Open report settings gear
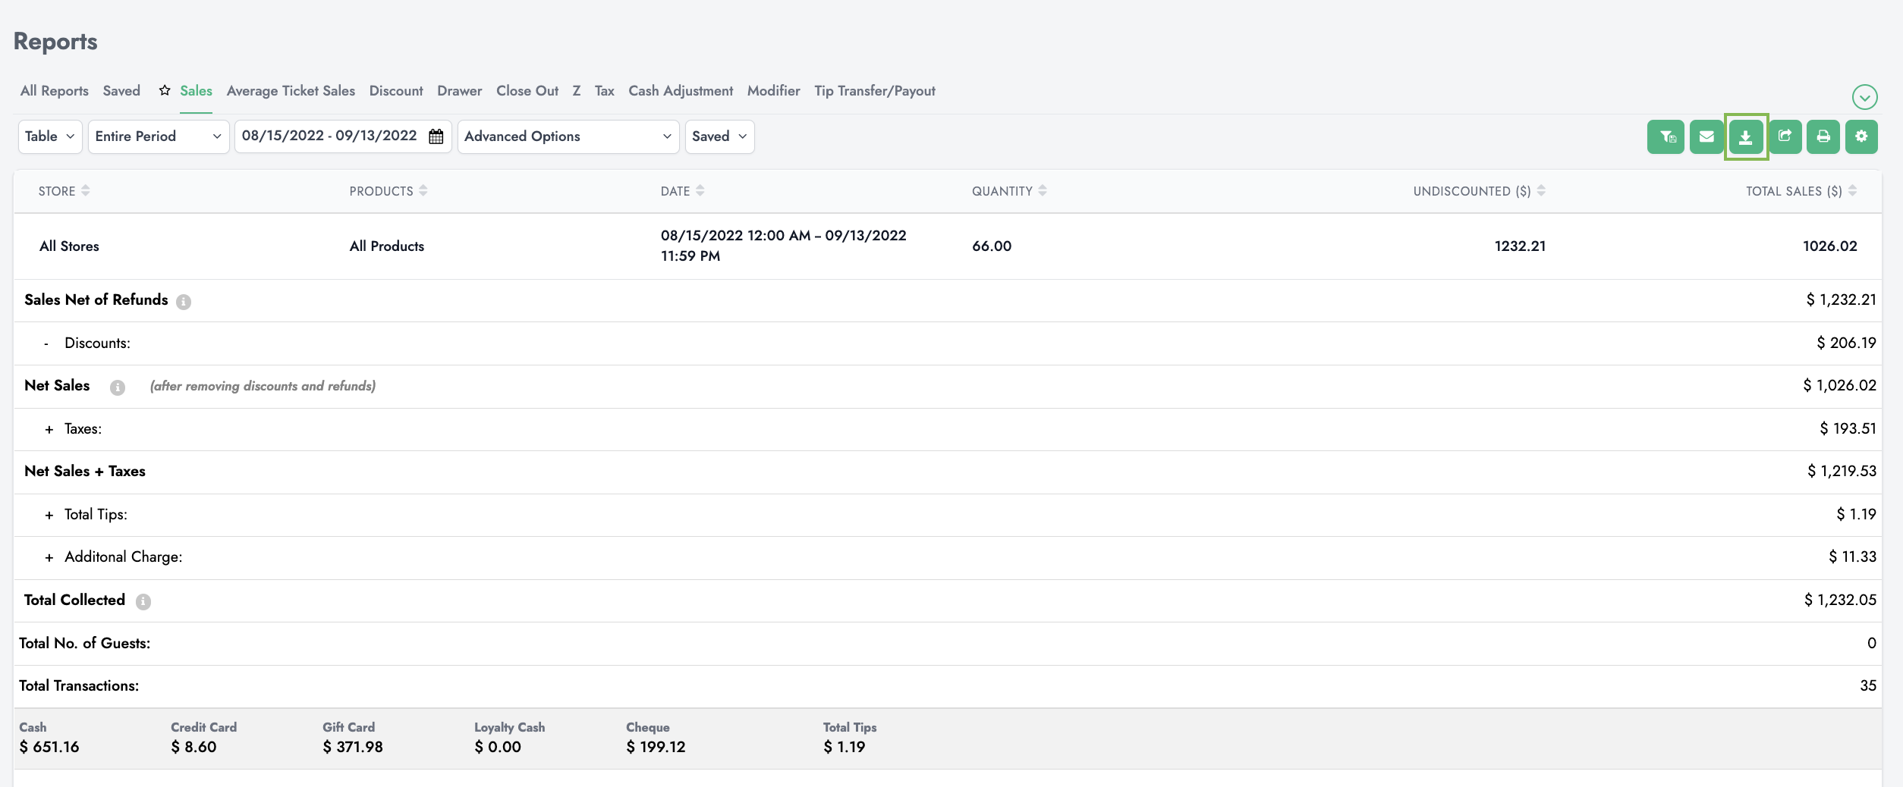Screen dimensions: 1903x787 (x=1861, y=137)
